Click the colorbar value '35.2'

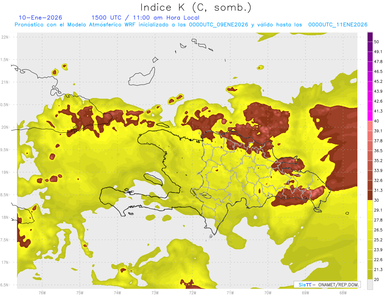click(x=378, y=161)
